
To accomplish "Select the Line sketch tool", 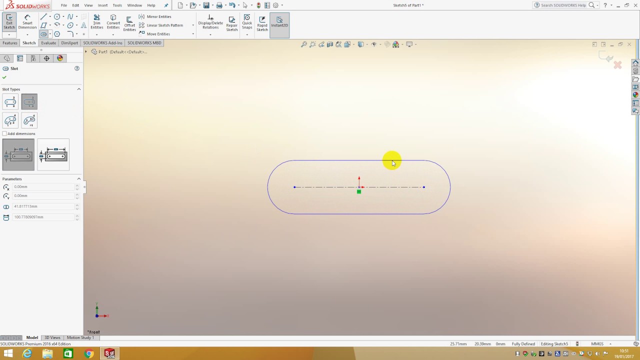I will click(43, 16).
